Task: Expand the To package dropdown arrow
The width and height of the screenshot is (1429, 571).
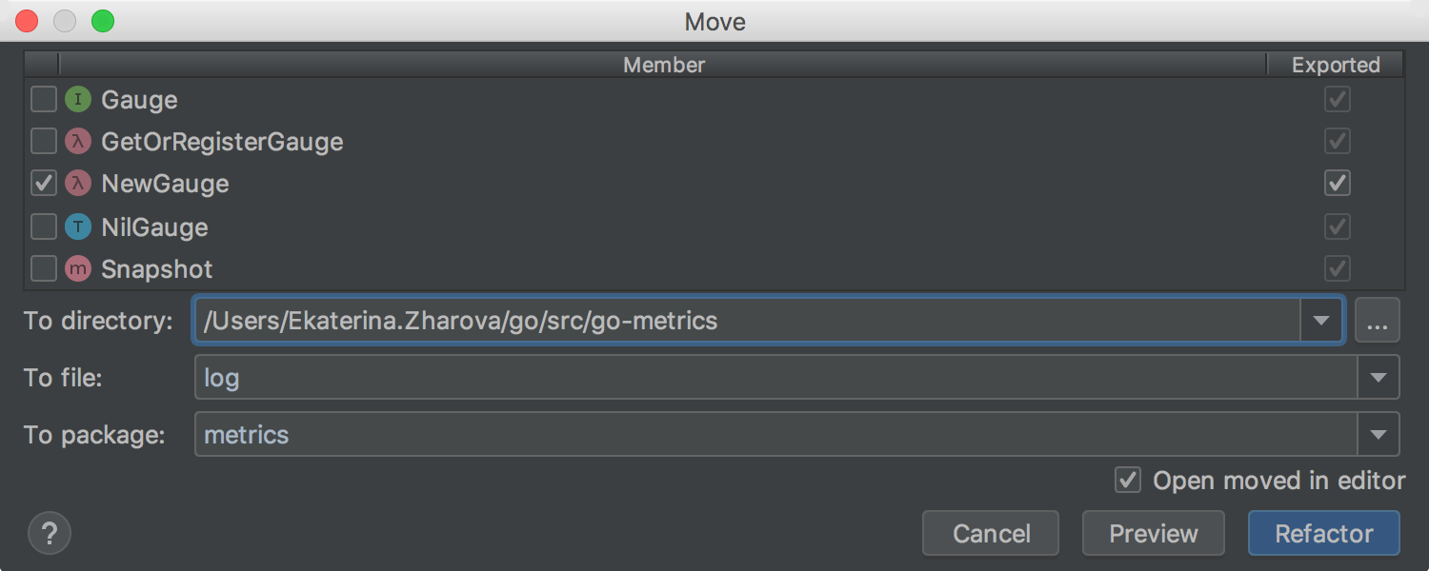Action: 1379,435
